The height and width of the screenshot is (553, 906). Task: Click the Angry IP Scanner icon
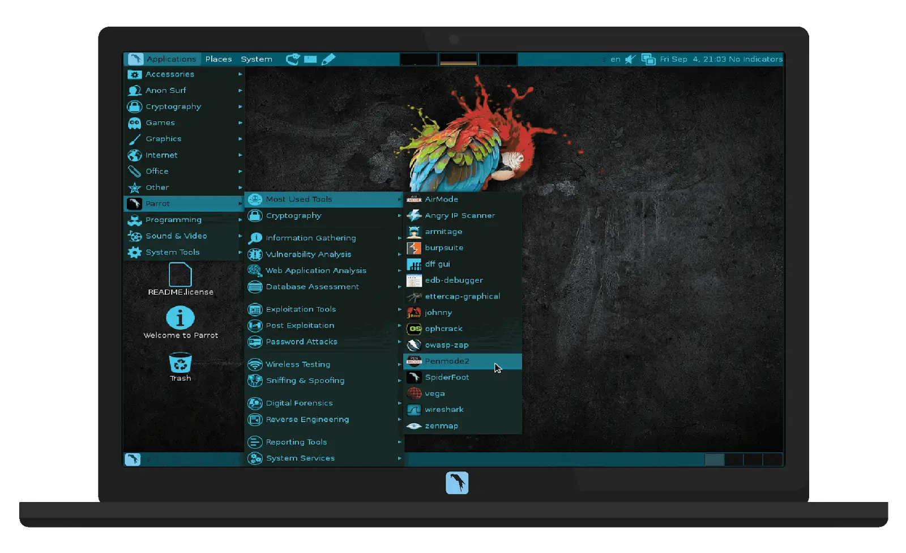(414, 215)
